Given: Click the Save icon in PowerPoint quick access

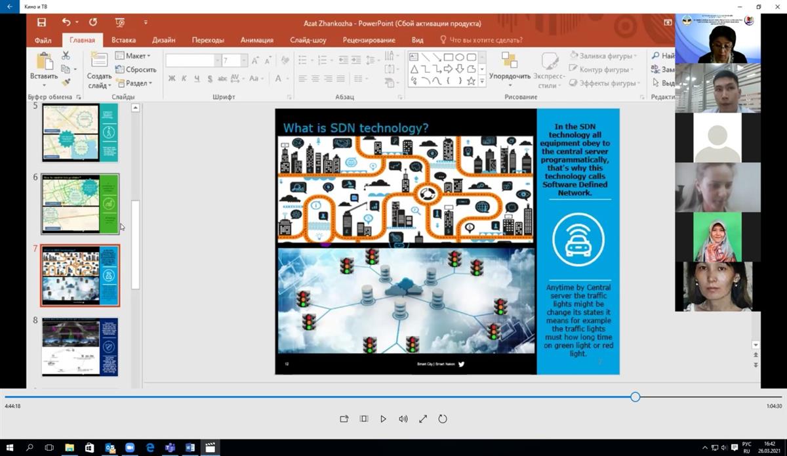Looking at the screenshot, I should click(42, 23).
